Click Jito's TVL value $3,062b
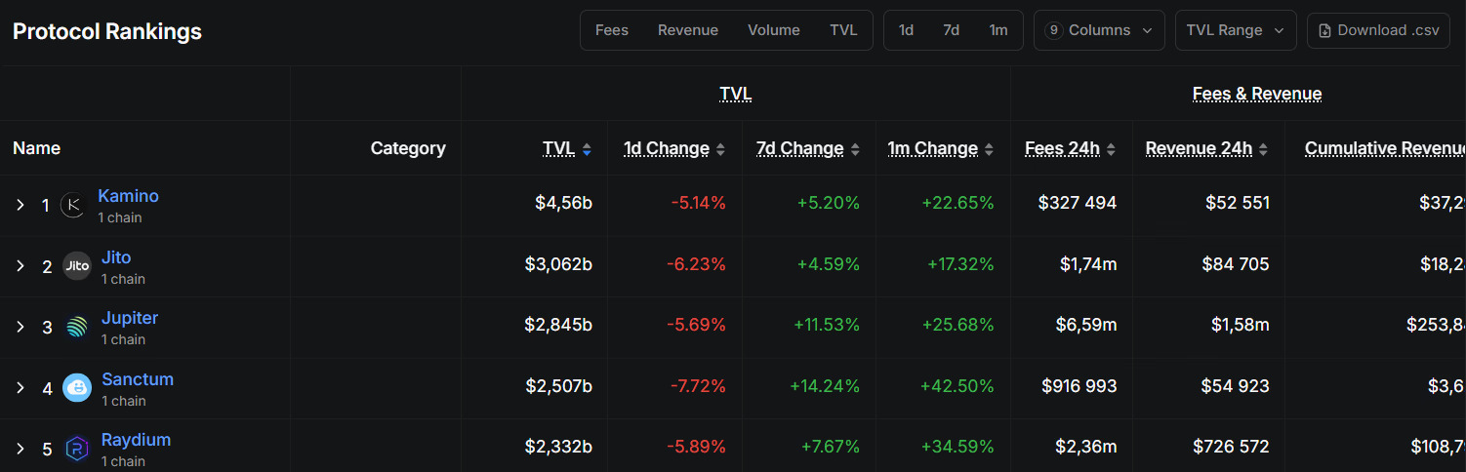Viewport: 1466px width, 472px height. pos(558,264)
